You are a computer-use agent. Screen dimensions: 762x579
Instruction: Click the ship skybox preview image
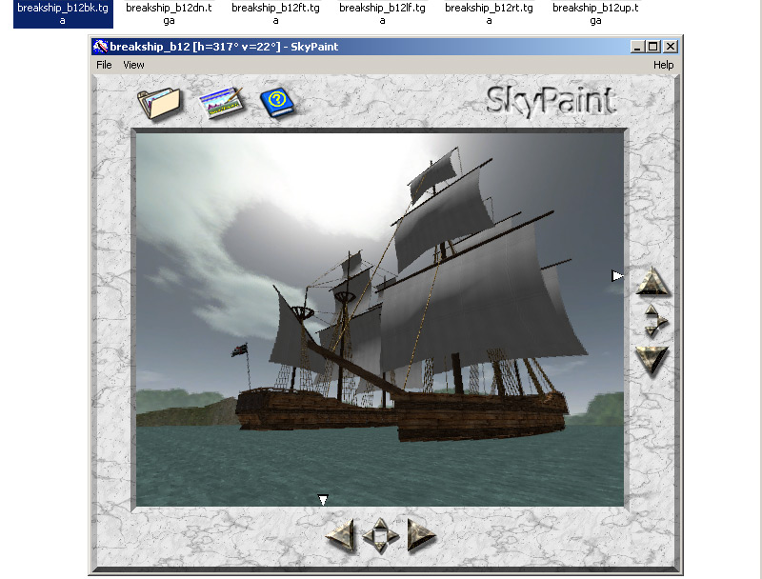379,320
